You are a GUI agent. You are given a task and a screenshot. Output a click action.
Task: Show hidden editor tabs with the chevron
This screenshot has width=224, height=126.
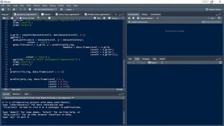click(x=116, y=14)
